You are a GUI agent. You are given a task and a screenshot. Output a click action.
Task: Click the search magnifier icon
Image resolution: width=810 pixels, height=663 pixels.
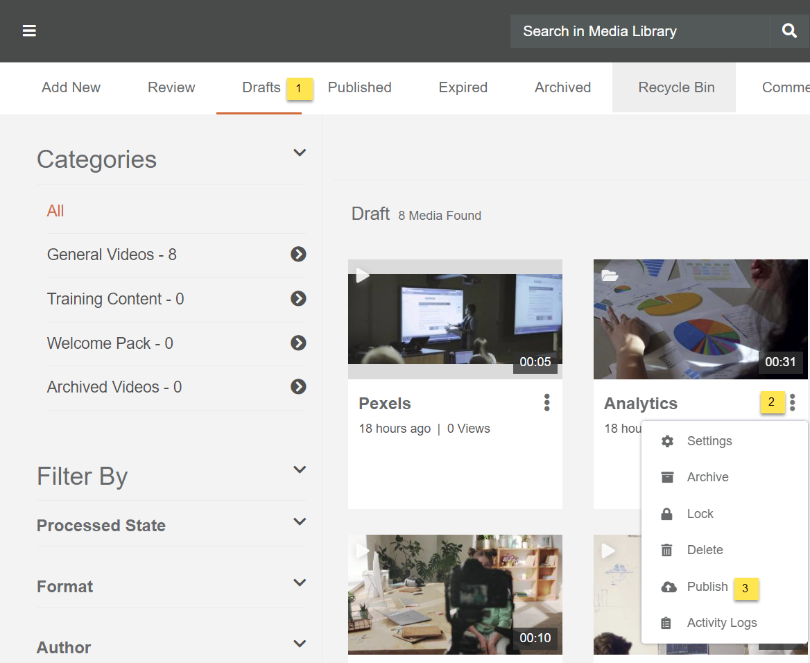(x=789, y=31)
